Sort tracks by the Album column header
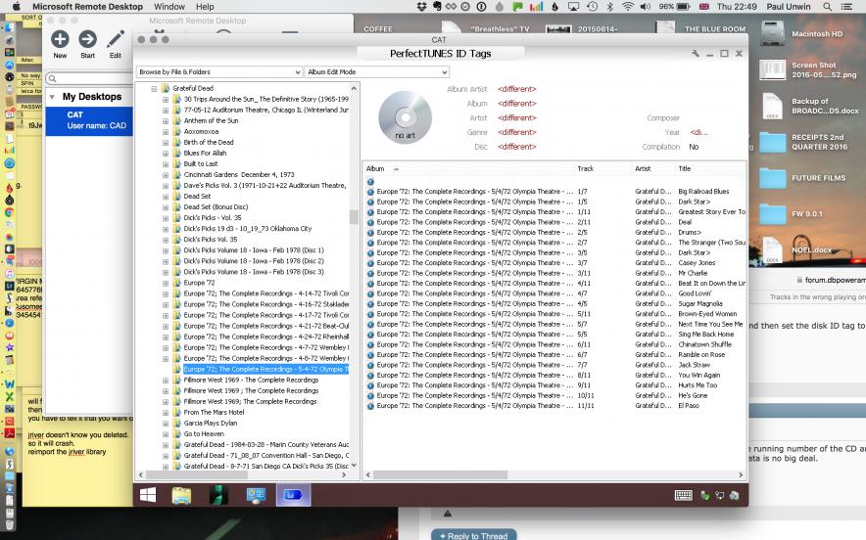Image resolution: width=866 pixels, height=540 pixels. [375, 168]
